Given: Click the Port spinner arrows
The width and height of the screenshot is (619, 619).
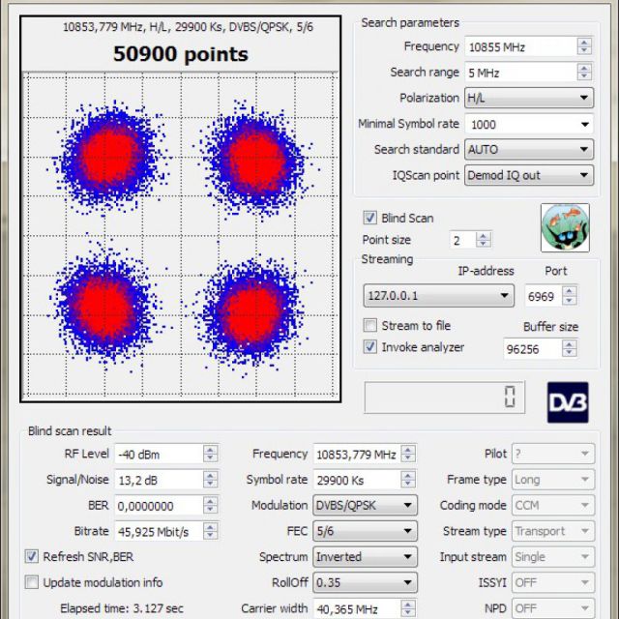Looking at the screenshot, I should point(570,296).
